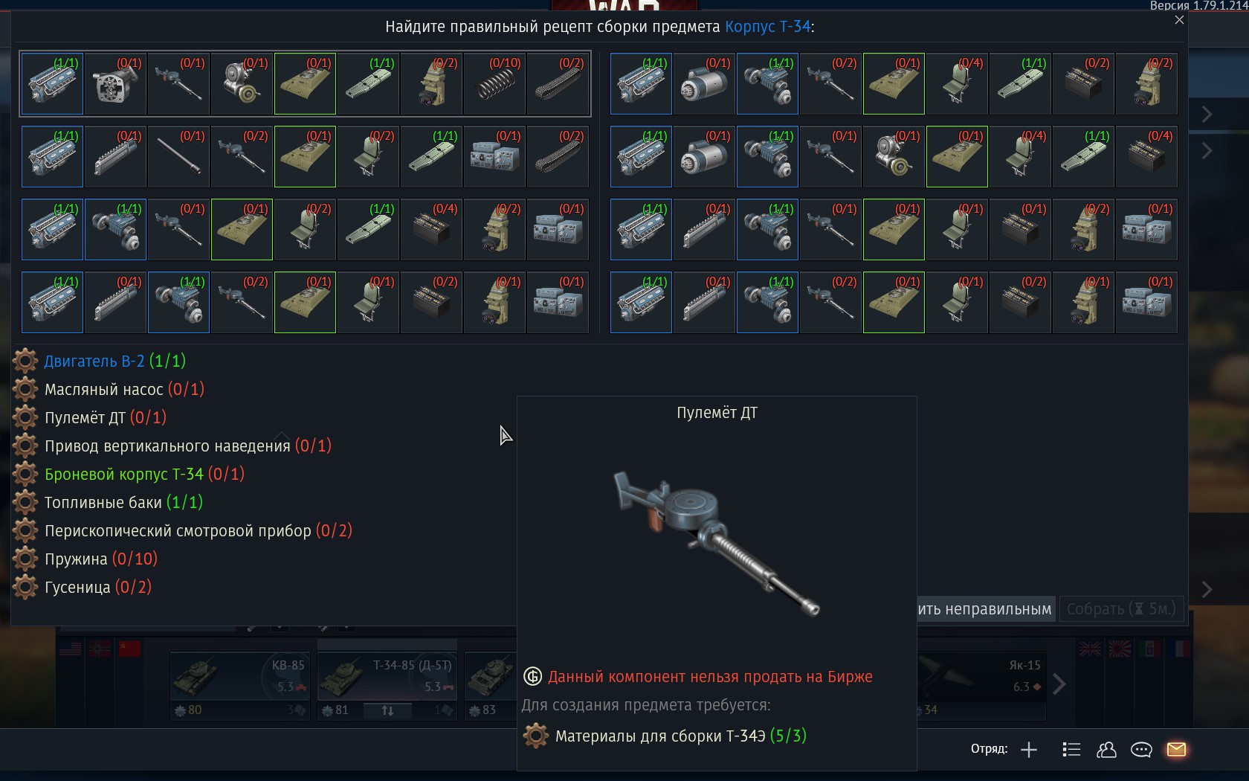Expand the top right-edge chevron arrow
The height and width of the screenshot is (781, 1249).
1207,115
